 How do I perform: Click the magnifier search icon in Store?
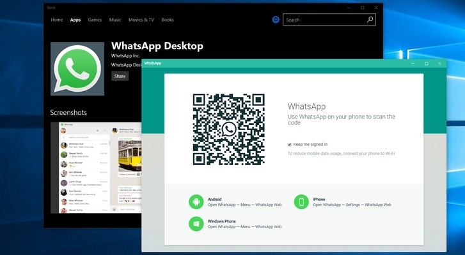pyautogui.click(x=370, y=20)
